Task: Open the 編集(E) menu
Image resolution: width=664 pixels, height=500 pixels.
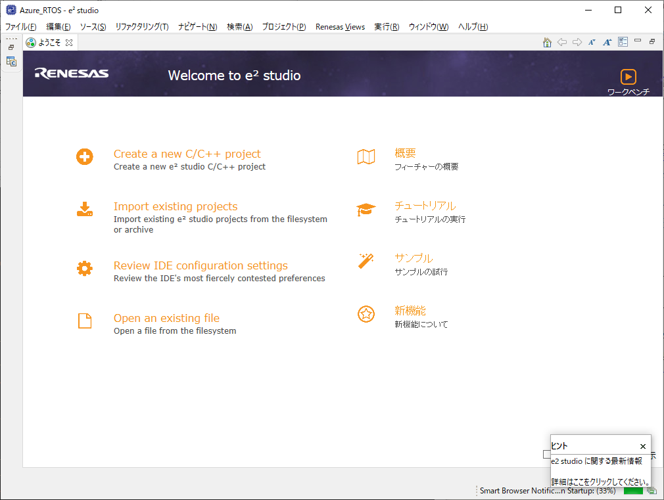Action: 59,27
